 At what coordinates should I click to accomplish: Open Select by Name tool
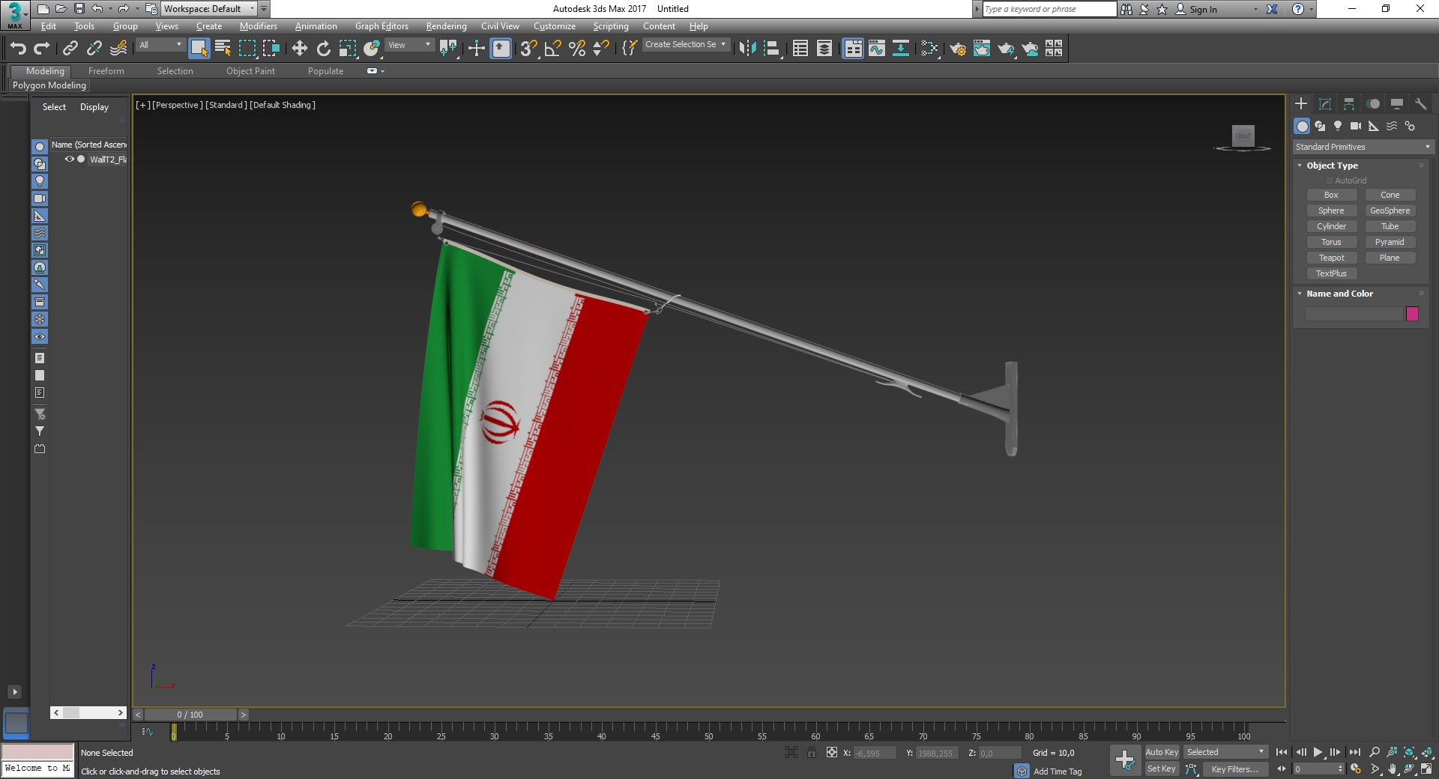pos(223,49)
